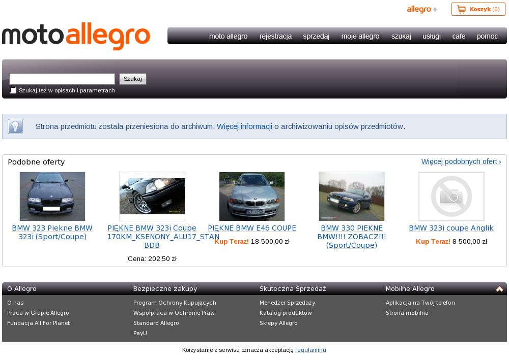Click Kup Teraz 8 500,00 zł price
The height and width of the screenshot is (360, 509).
[x=451, y=242]
